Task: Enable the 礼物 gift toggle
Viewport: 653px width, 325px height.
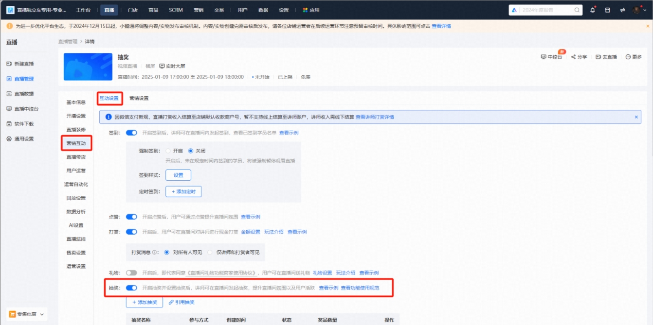Action: [x=131, y=273]
